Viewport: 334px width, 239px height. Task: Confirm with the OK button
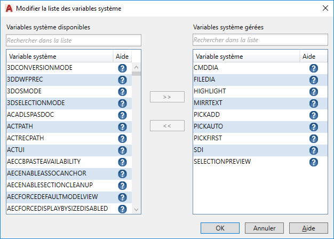click(220, 228)
